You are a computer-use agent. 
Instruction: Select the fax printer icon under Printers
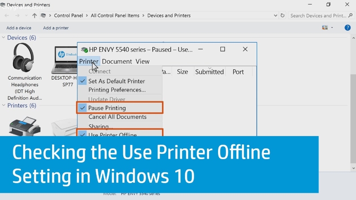[24, 126]
